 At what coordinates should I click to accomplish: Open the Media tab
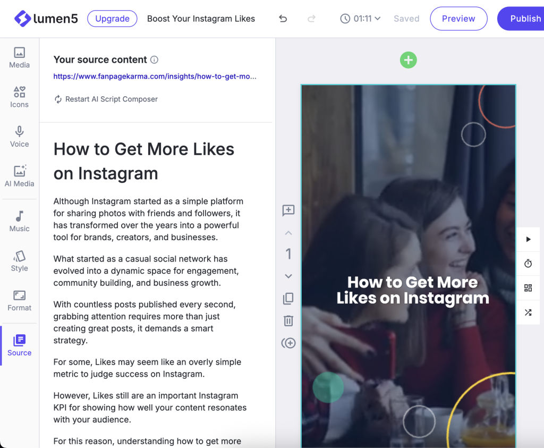[x=20, y=57]
